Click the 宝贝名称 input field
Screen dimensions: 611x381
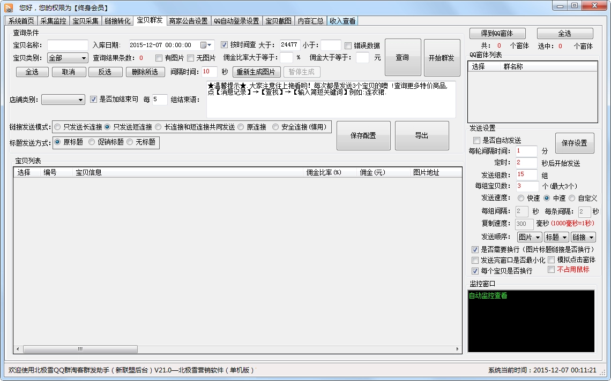click(x=68, y=45)
